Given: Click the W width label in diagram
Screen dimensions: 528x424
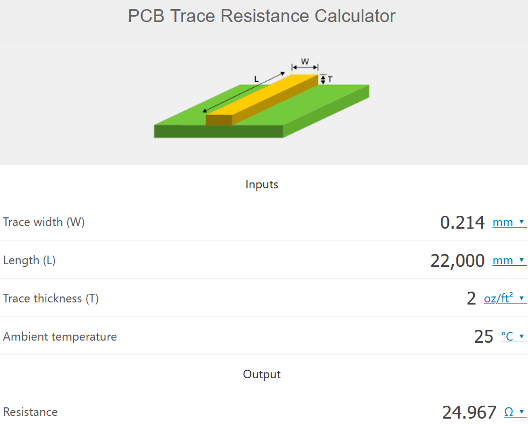Looking at the screenshot, I should coord(305,61).
